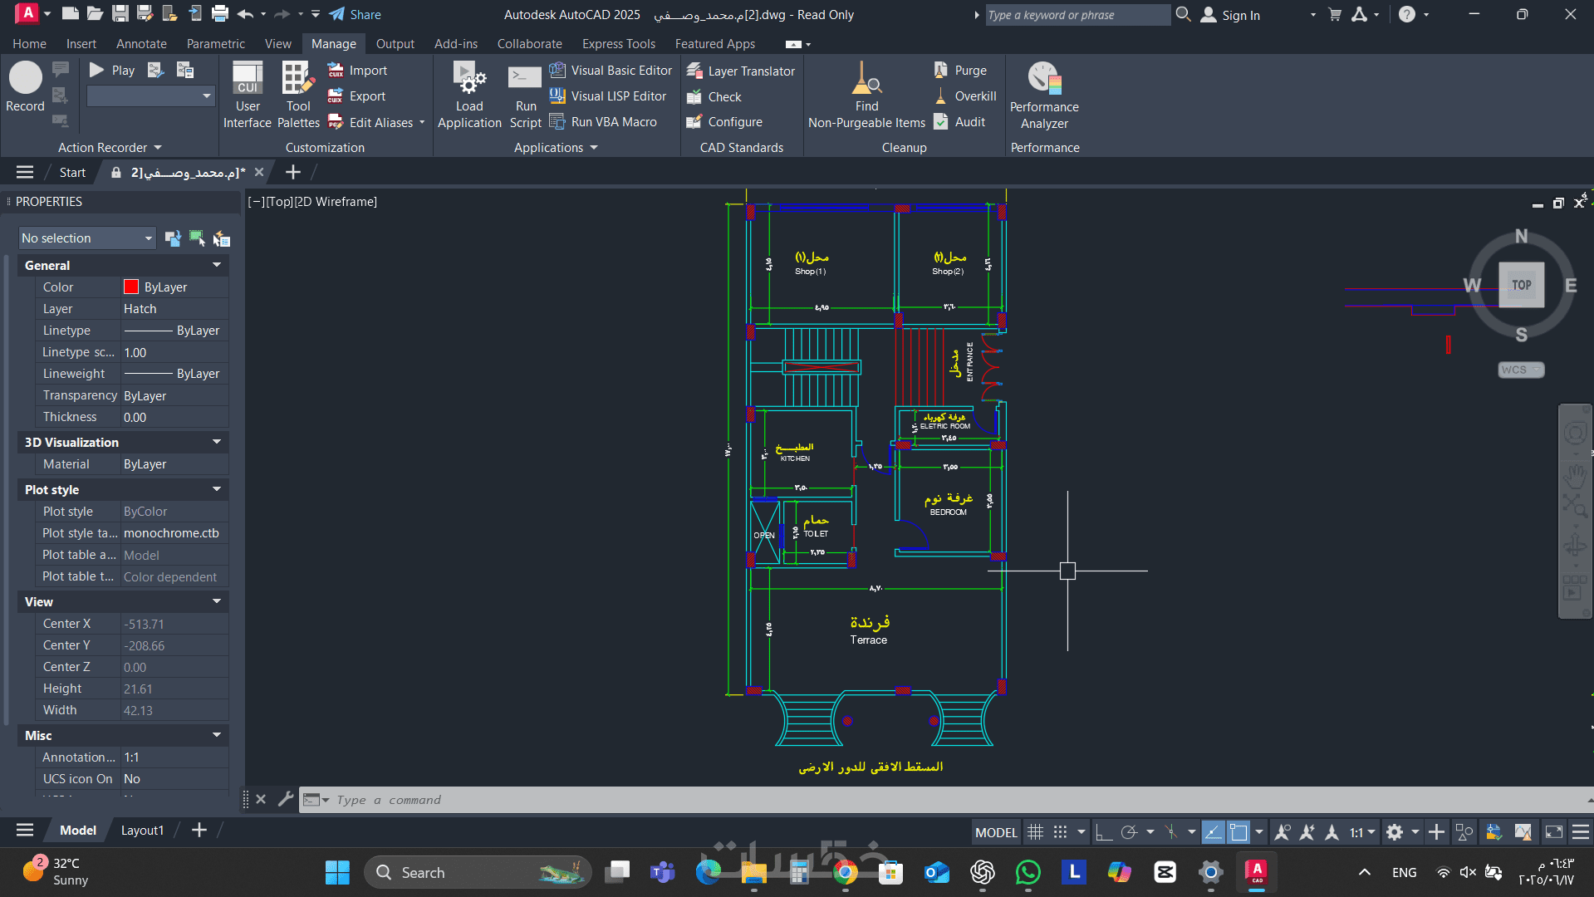Click the Save icon in quick access toolbar
1594x897 pixels.
coord(120,14)
